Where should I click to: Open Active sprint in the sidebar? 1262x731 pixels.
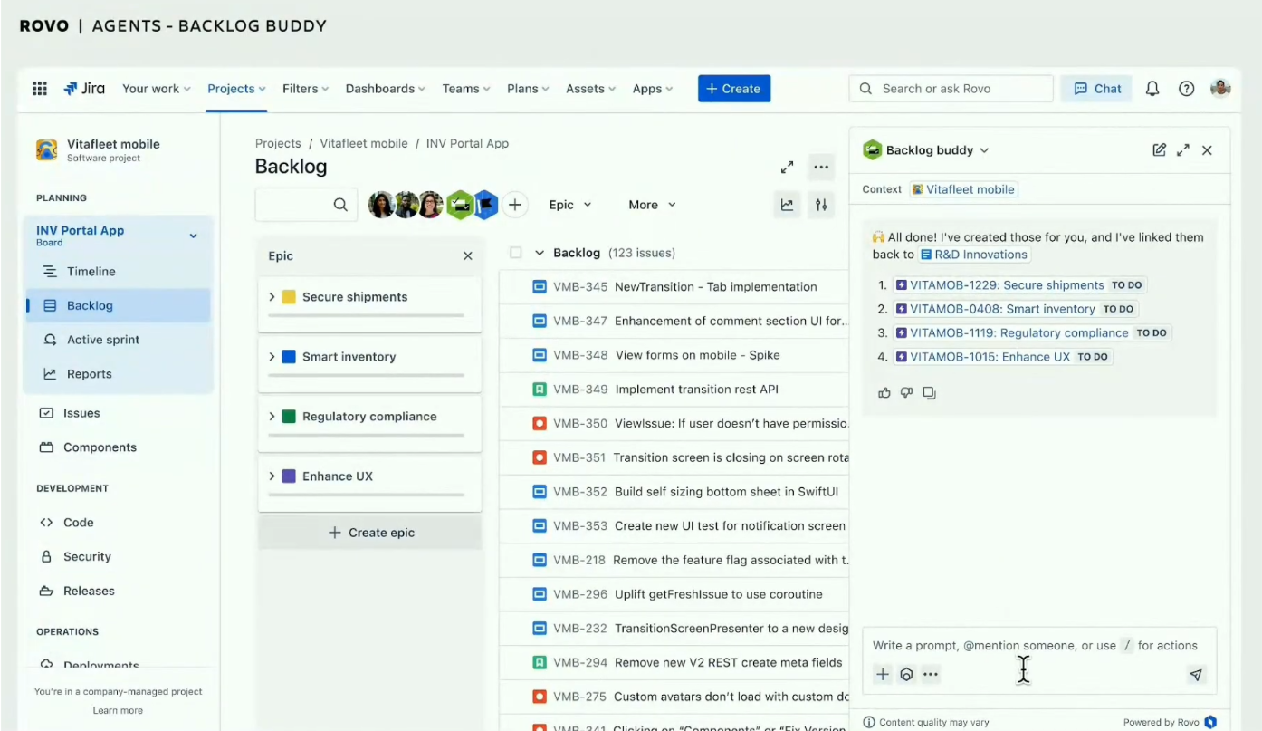[x=118, y=340]
